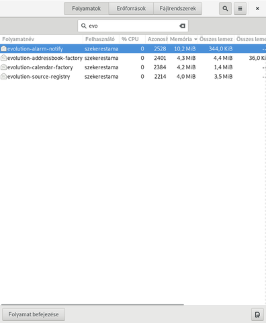Show process properties button at bottom right
266x323 pixels.
point(257,314)
